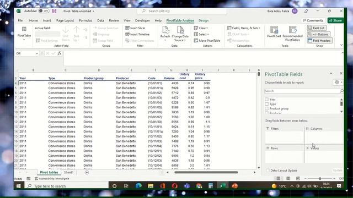Click the worksheet scroll down arrow

pyautogui.click(x=259, y=168)
